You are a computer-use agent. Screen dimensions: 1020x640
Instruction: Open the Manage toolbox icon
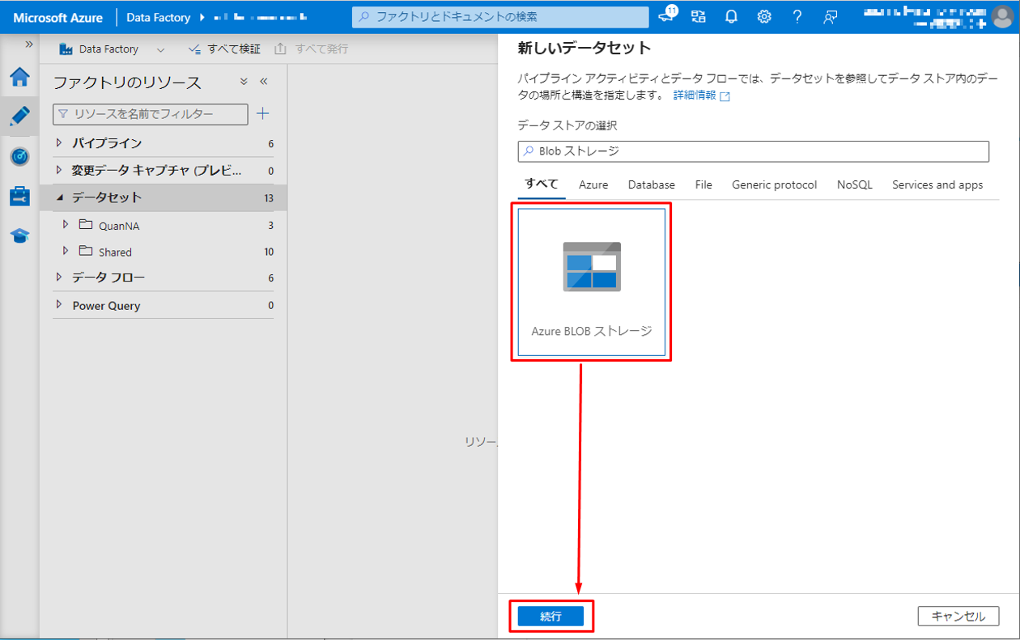coord(19,196)
